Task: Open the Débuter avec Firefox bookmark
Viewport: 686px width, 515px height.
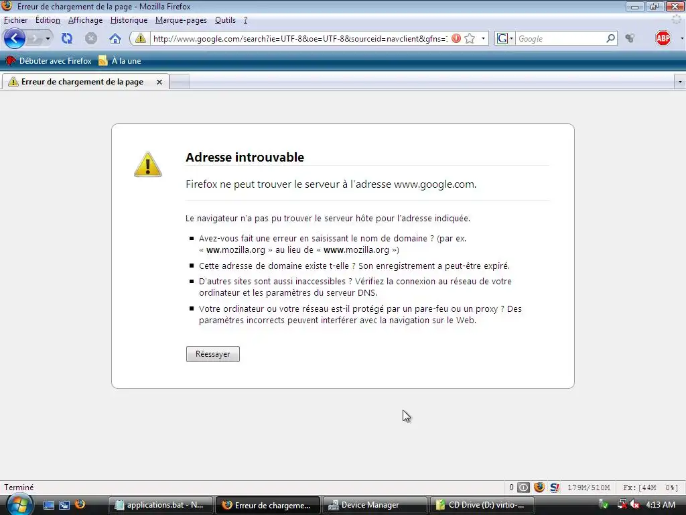Action: 48,61
